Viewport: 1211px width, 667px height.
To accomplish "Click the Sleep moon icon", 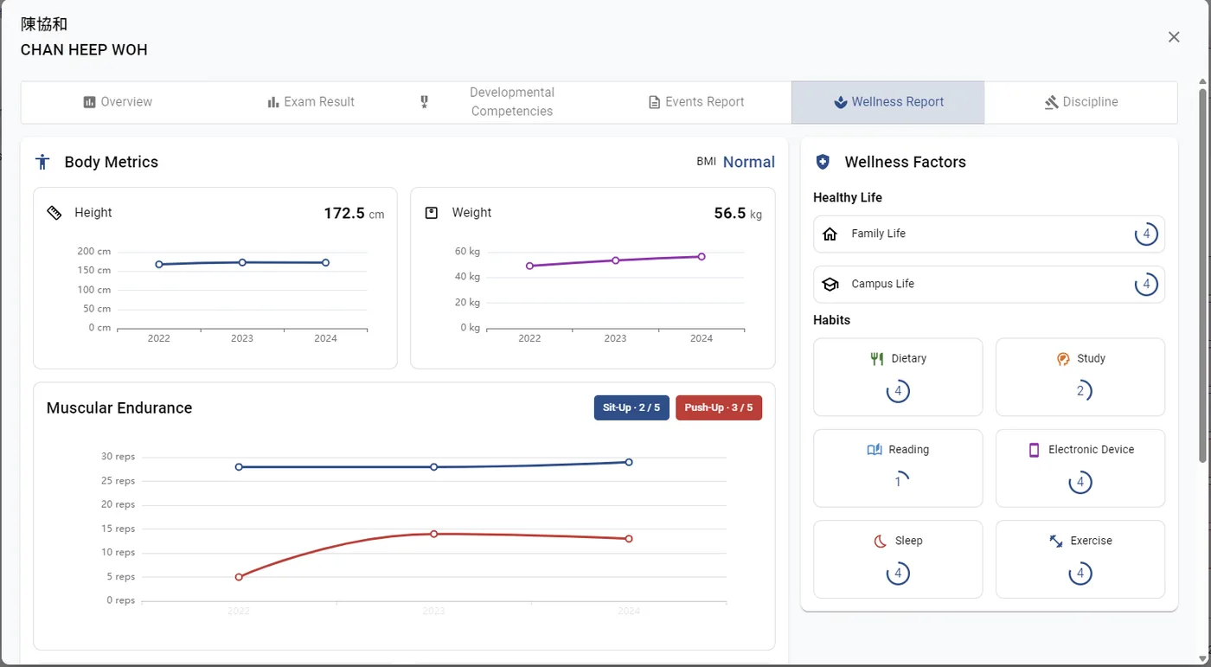I will coord(880,541).
